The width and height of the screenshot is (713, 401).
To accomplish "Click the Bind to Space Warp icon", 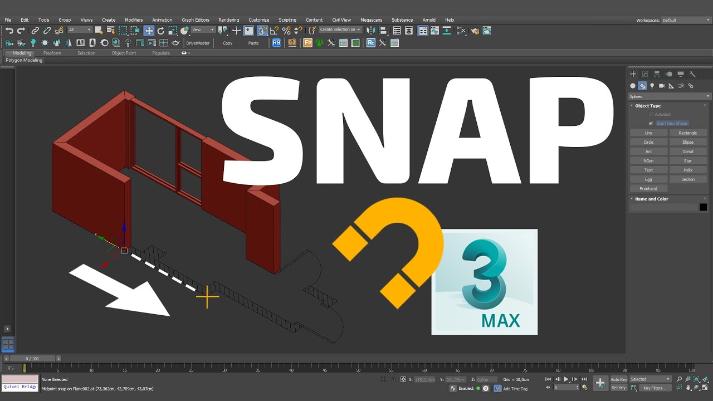I will click(x=60, y=31).
